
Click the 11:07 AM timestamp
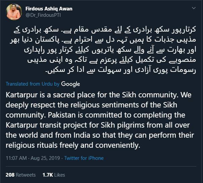[x=17, y=158]
